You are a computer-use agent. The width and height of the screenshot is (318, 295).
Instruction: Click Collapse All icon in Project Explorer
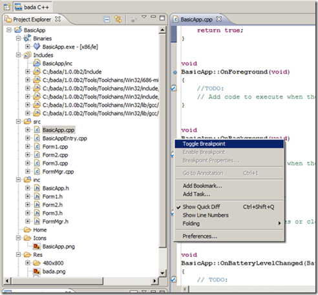107,19
